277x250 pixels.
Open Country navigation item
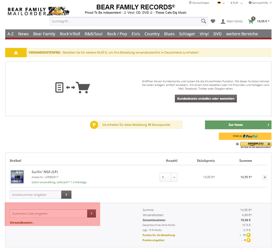coord(152,34)
